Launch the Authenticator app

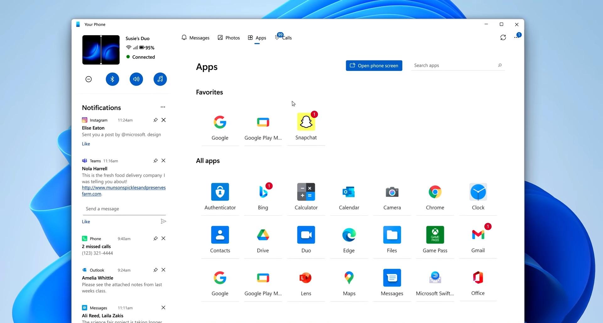(220, 197)
